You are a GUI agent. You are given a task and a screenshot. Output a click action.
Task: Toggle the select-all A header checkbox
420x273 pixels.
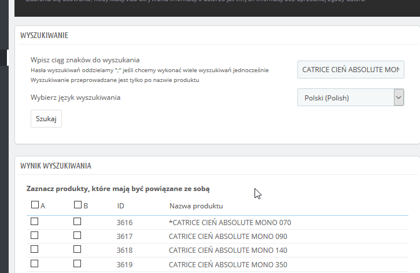pos(35,205)
